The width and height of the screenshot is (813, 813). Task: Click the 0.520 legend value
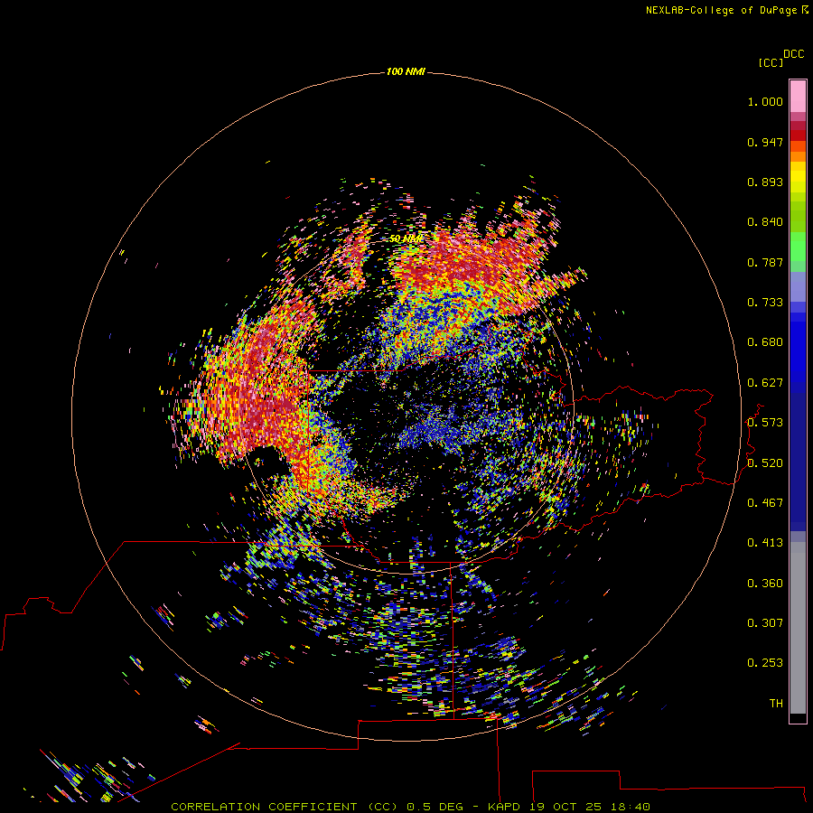765,463
